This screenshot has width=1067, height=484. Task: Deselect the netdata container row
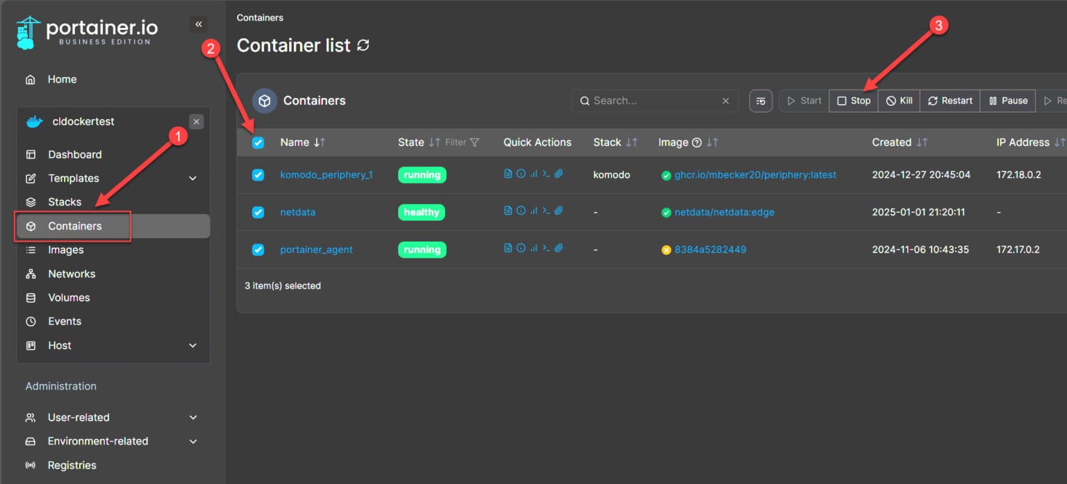[x=258, y=211]
